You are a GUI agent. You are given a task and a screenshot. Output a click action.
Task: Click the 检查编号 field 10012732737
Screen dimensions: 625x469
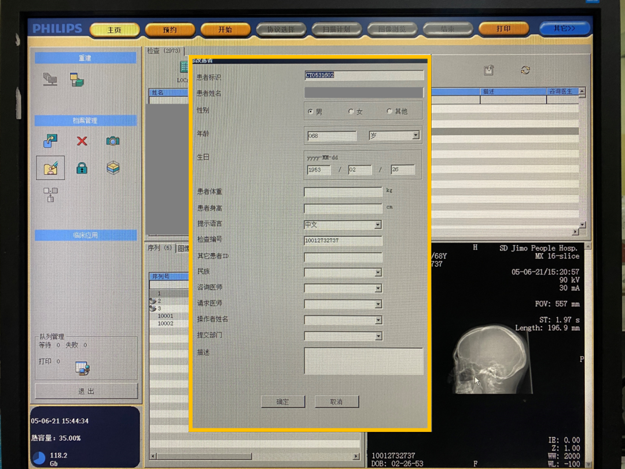pyautogui.click(x=343, y=240)
